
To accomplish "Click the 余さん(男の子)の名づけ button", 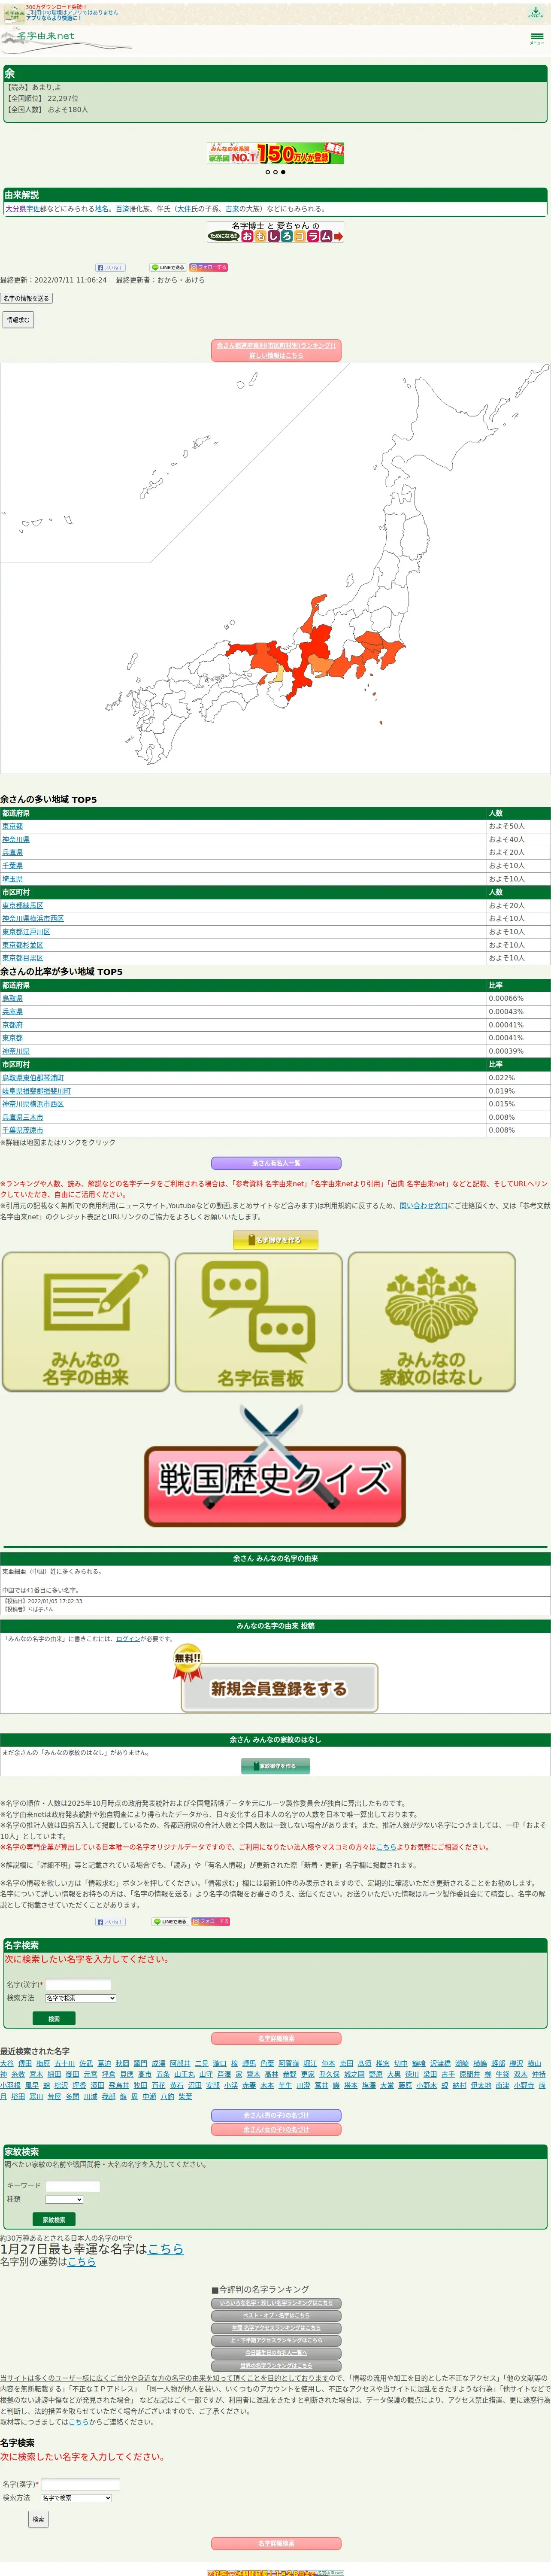I will [x=276, y=2115].
